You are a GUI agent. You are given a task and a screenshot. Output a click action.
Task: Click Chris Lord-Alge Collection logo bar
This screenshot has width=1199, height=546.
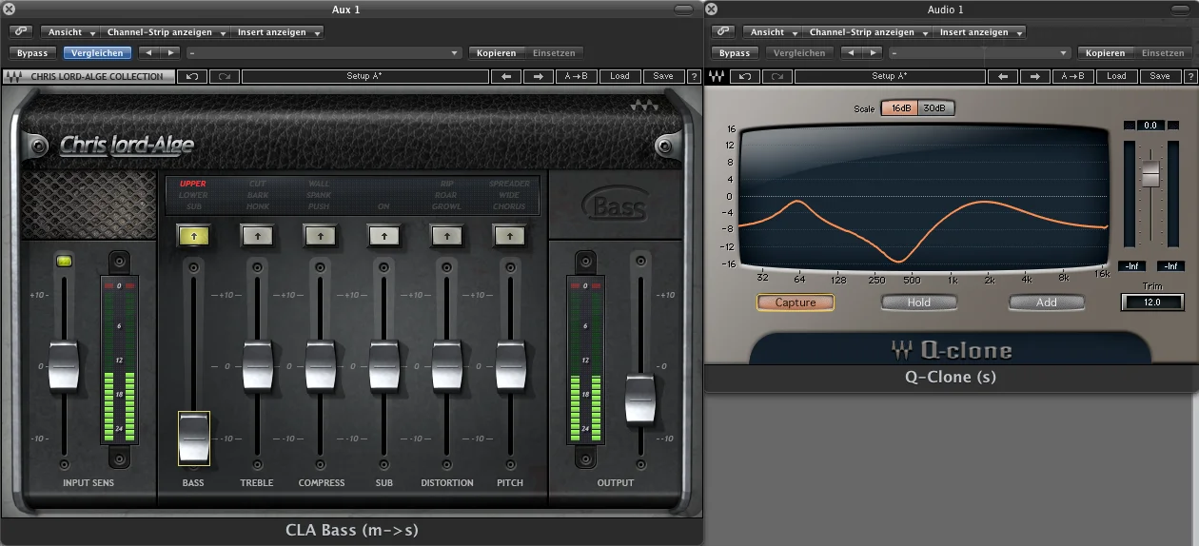(x=89, y=76)
